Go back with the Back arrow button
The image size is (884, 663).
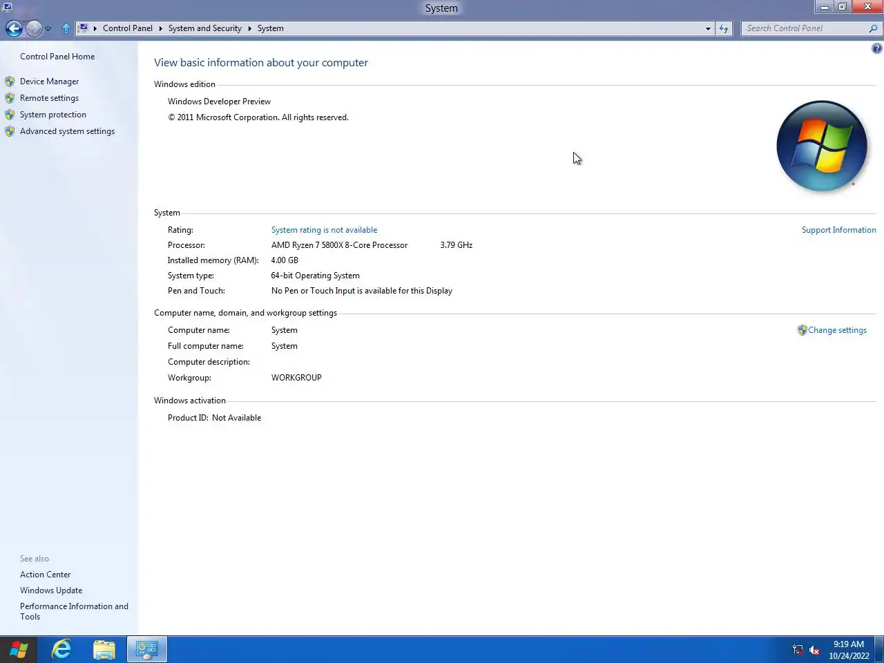click(14, 28)
